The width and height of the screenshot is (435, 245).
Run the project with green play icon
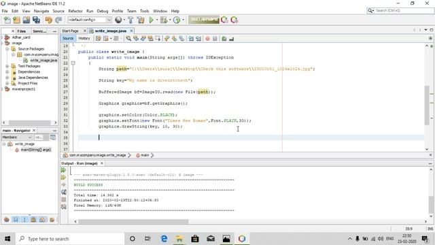click(x=151, y=20)
